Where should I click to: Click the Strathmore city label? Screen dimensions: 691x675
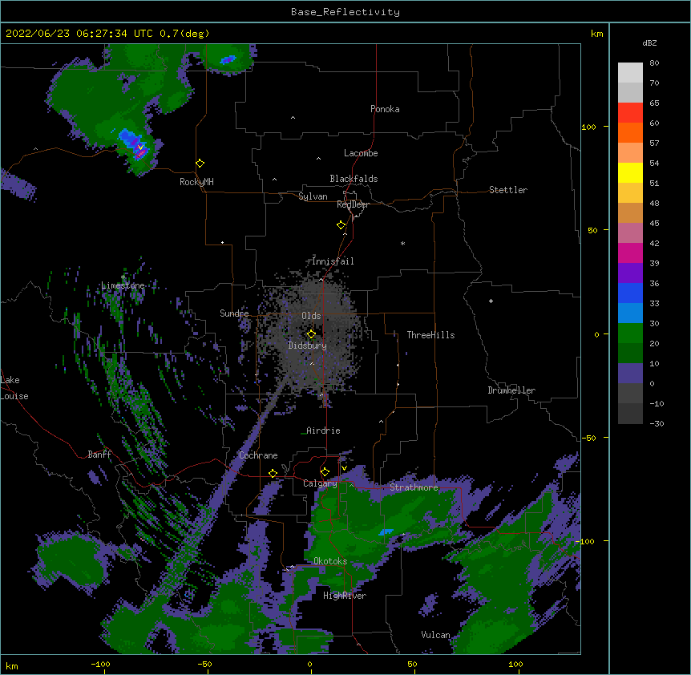414,487
